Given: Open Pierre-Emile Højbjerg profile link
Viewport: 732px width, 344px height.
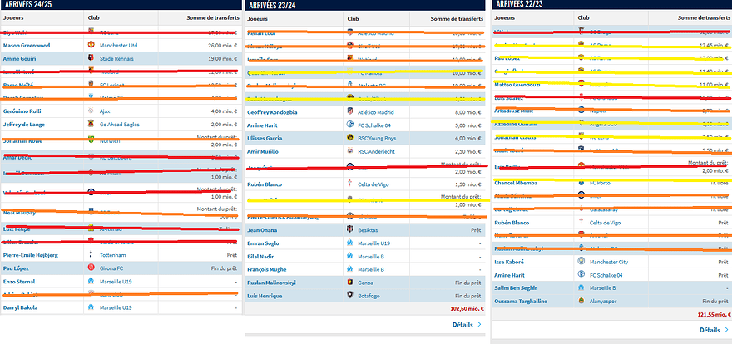Looking at the screenshot, I should tap(30, 255).
